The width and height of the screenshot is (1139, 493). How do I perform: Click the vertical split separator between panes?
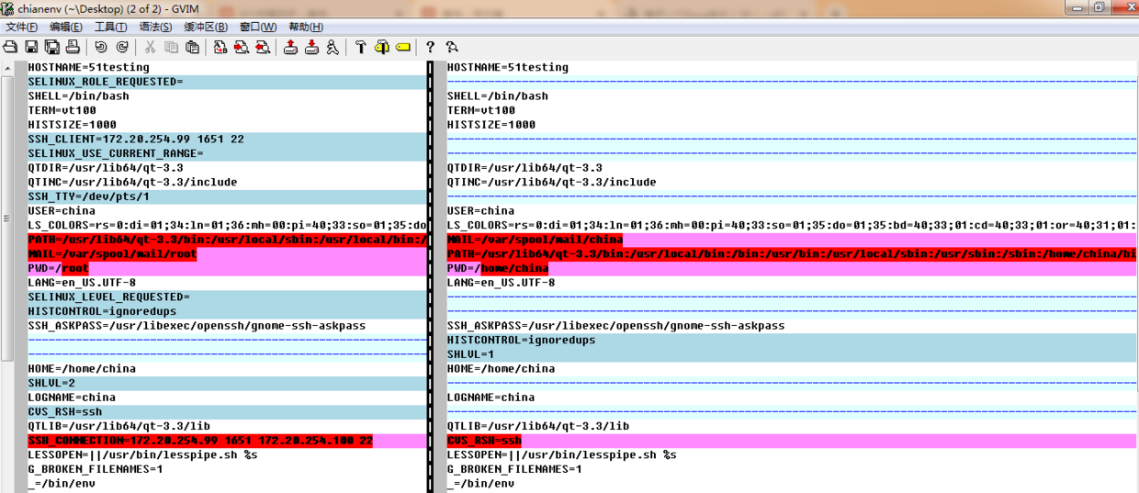tap(429, 276)
